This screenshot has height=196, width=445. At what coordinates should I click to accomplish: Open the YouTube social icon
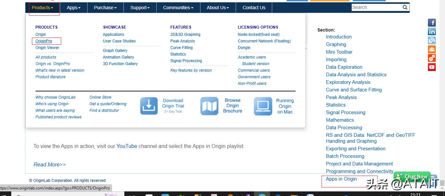point(432,67)
